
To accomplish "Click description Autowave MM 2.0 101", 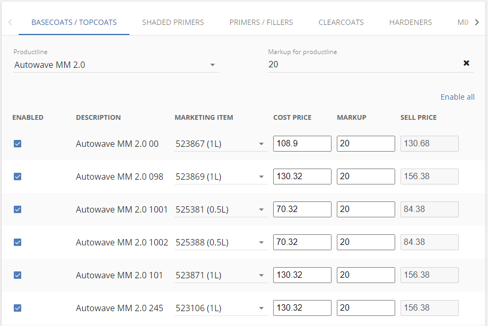I will (x=119, y=275).
